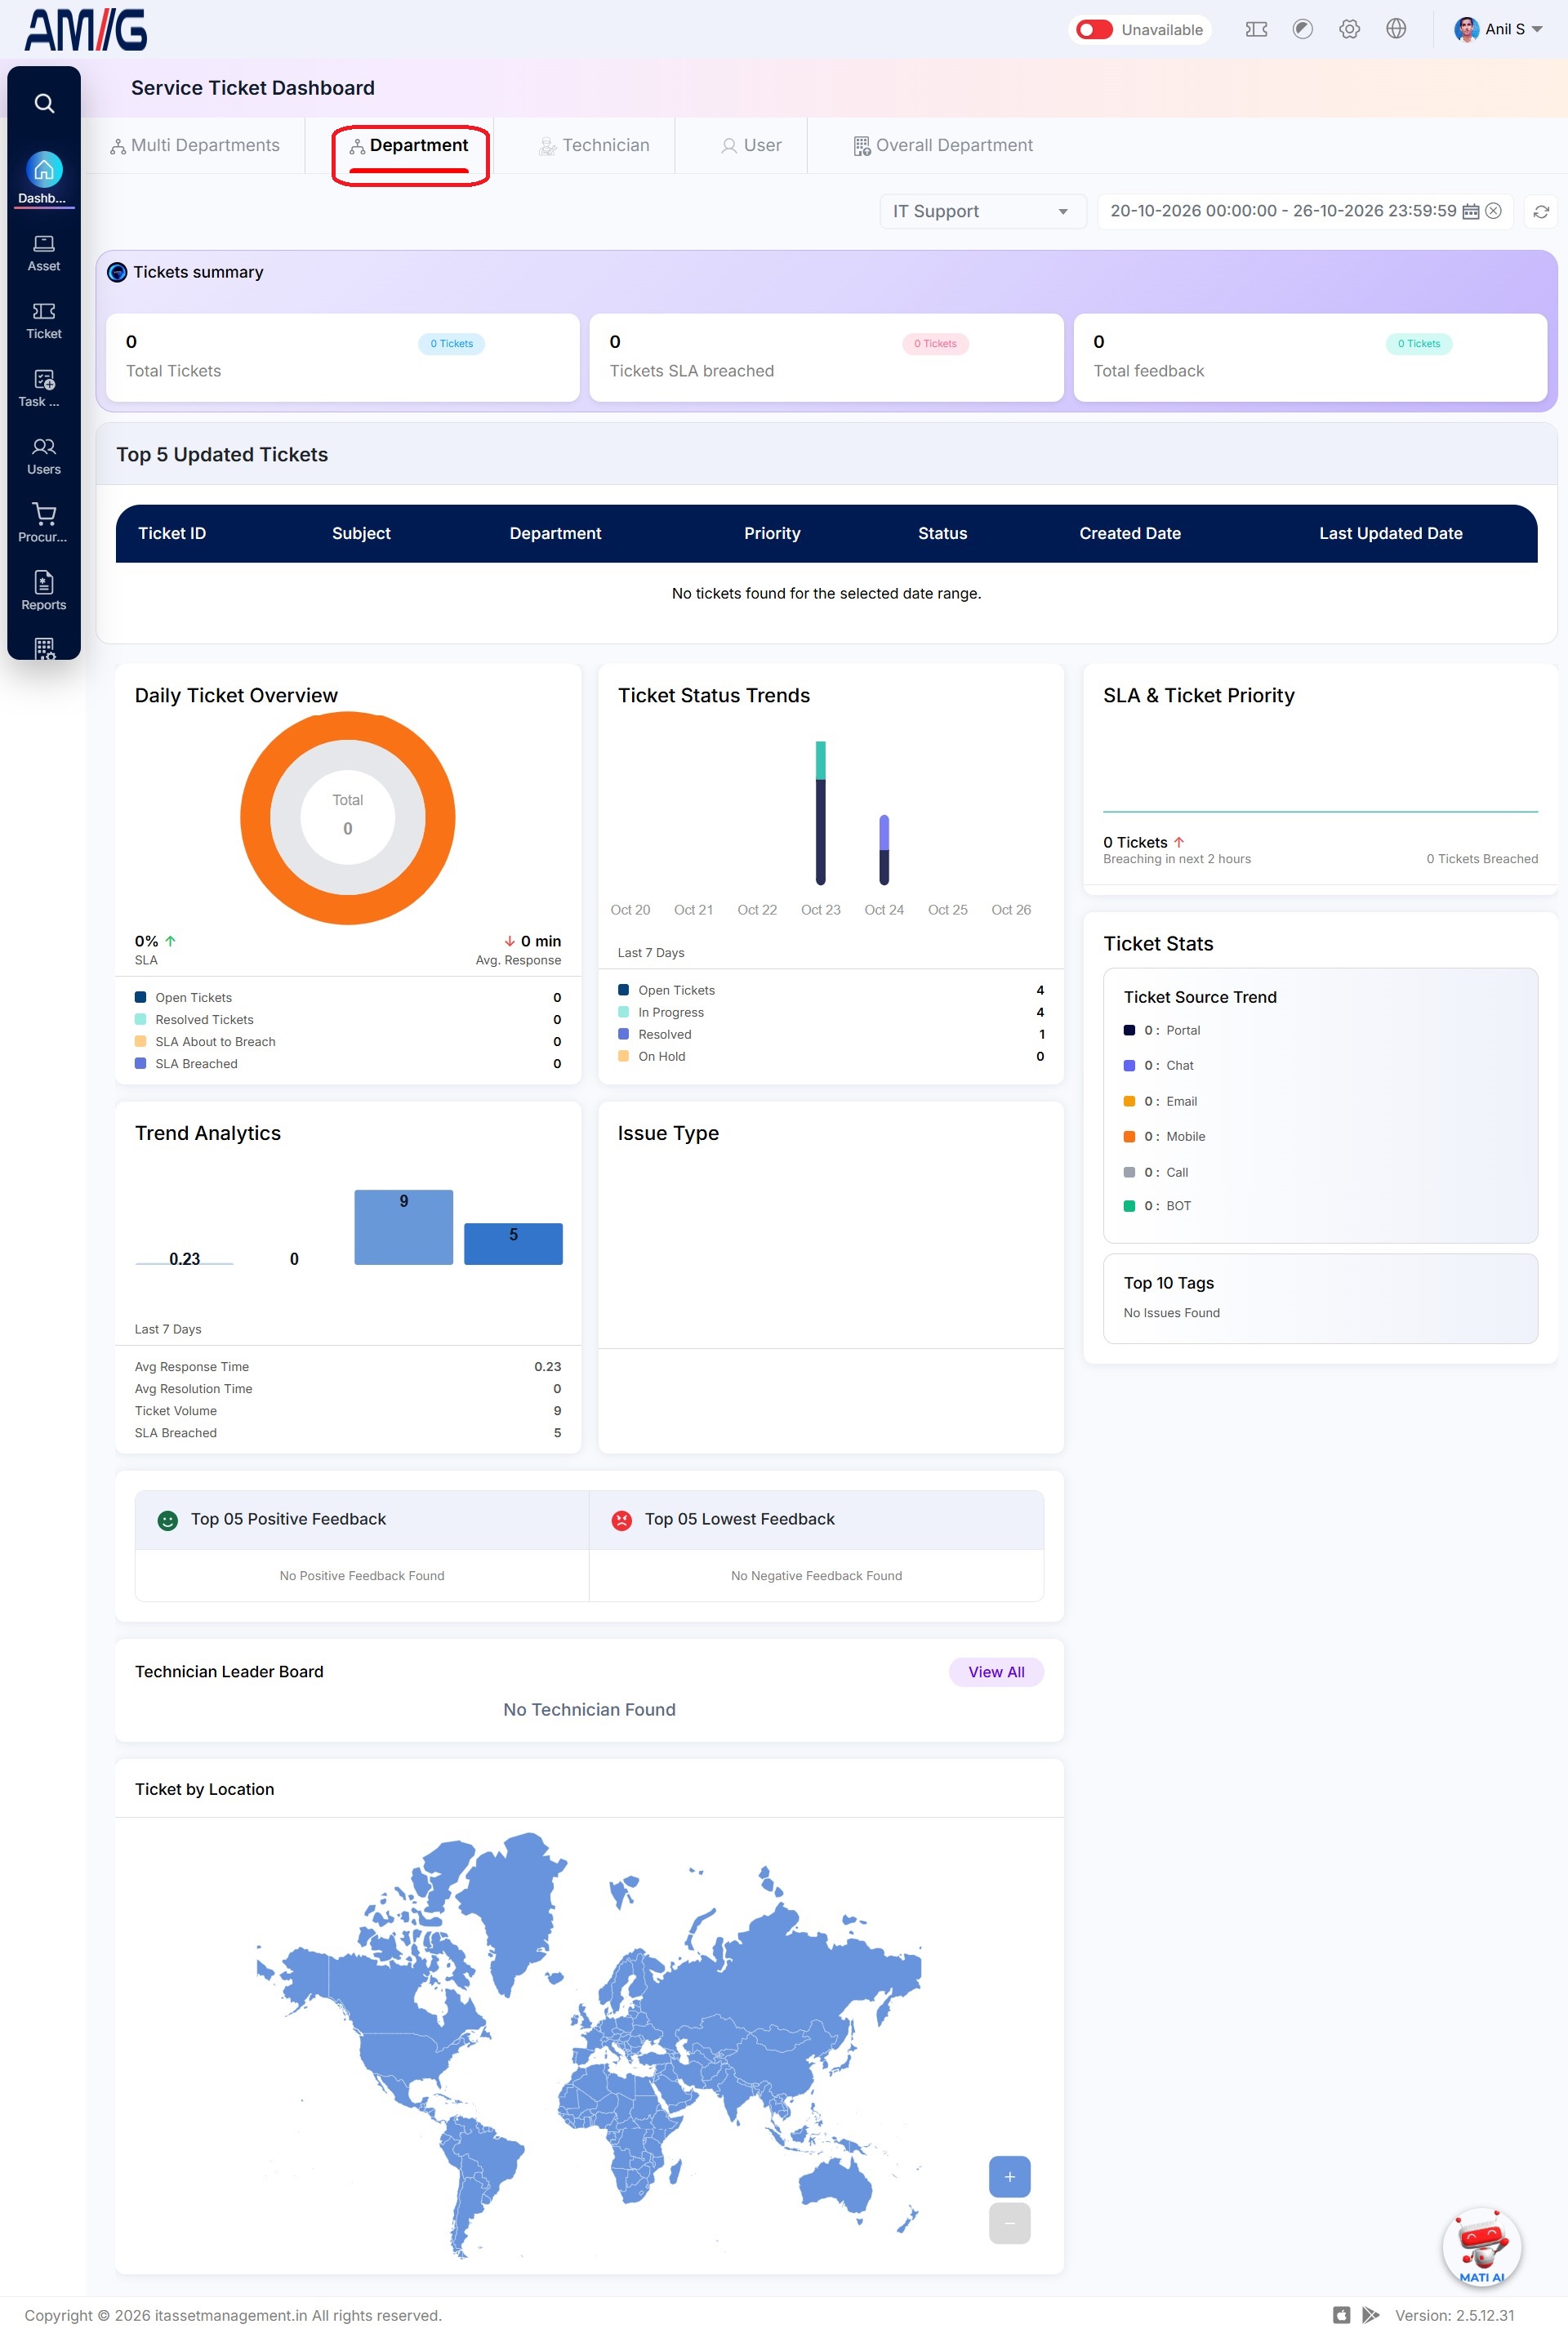Click the BOT legend swatch in Source Trend
The height and width of the screenshot is (2333, 1568).
[1129, 1205]
